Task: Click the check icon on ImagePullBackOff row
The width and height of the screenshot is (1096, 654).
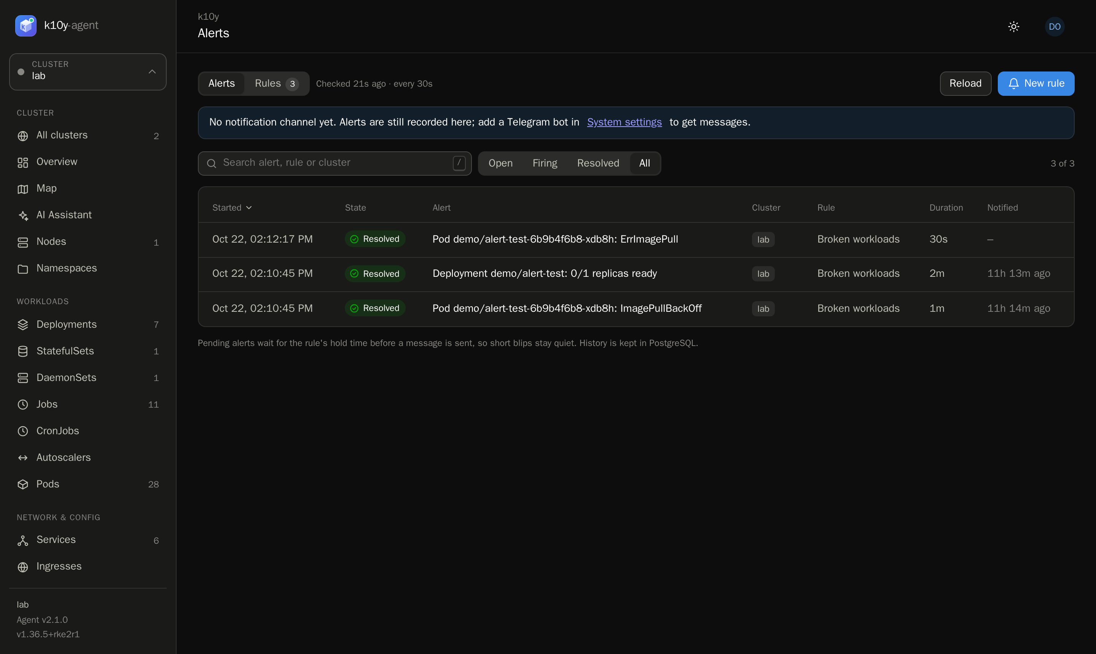Action: tap(354, 308)
